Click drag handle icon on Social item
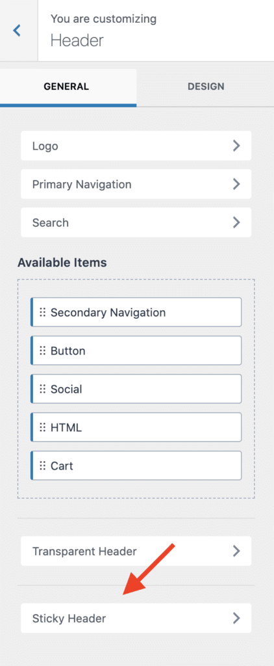 point(42,389)
